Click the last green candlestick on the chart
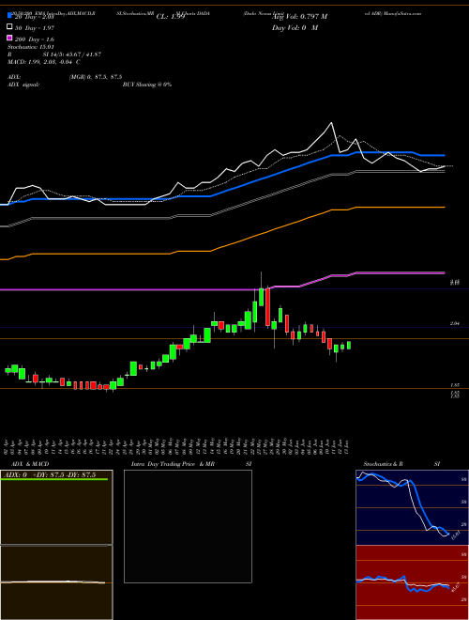The width and height of the screenshot is (469, 620). tap(349, 345)
